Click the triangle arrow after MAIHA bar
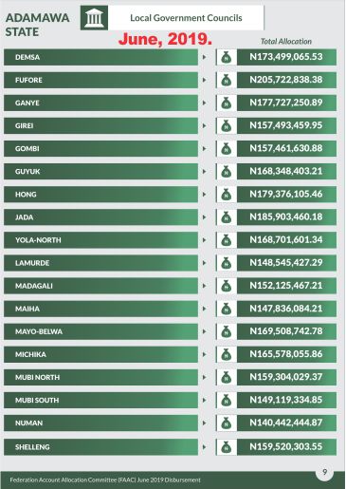 point(205,309)
